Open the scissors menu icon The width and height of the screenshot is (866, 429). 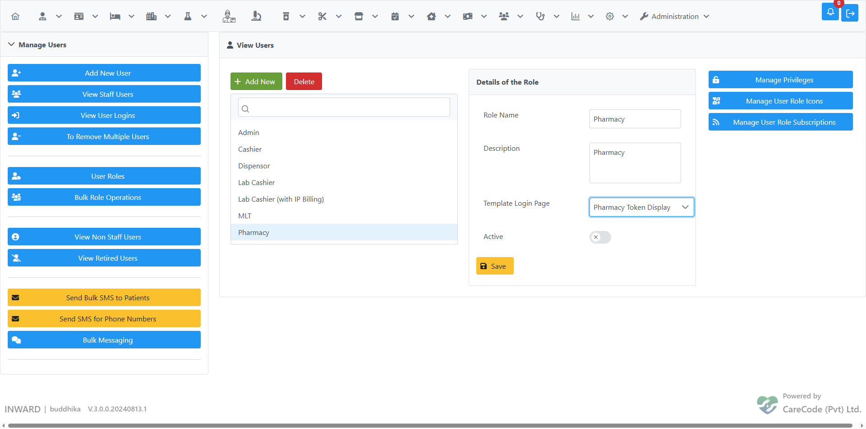pyautogui.click(x=322, y=16)
